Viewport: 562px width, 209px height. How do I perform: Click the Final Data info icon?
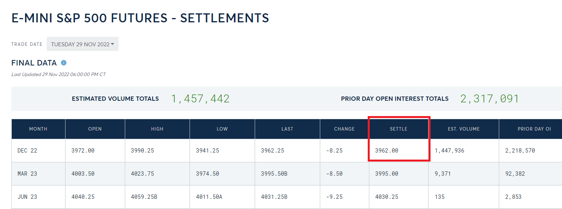tap(64, 63)
